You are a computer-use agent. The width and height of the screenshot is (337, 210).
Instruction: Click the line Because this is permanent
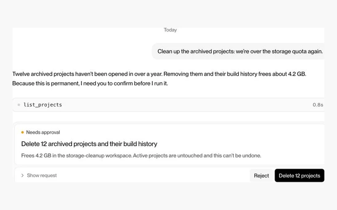point(90,83)
